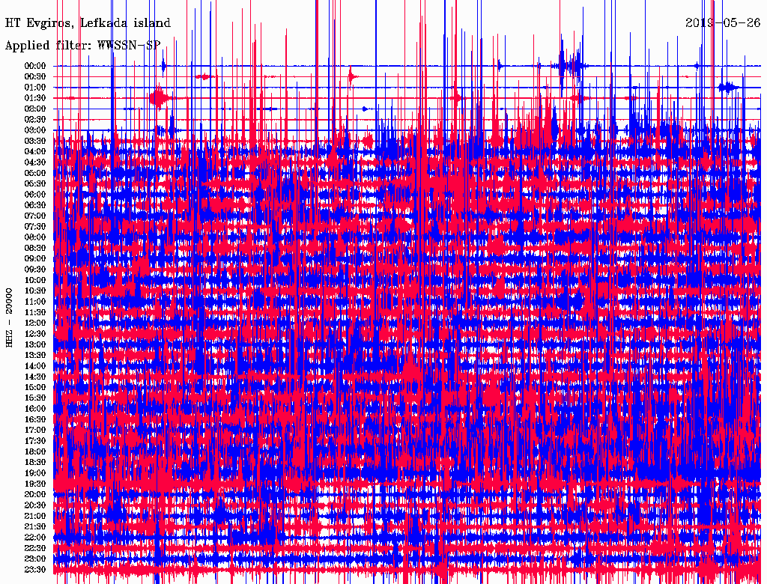Screen dimensions: 767x584
Task: Select the 18:00 time label
Action: 35,452
